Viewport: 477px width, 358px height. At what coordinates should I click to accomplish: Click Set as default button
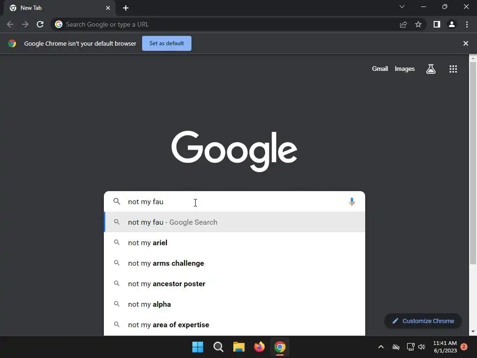(167, 43)
